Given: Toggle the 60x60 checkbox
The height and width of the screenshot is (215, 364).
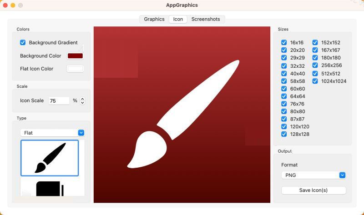Looking at the screenshot, I should pyautogui.click(x=284, y=89).
